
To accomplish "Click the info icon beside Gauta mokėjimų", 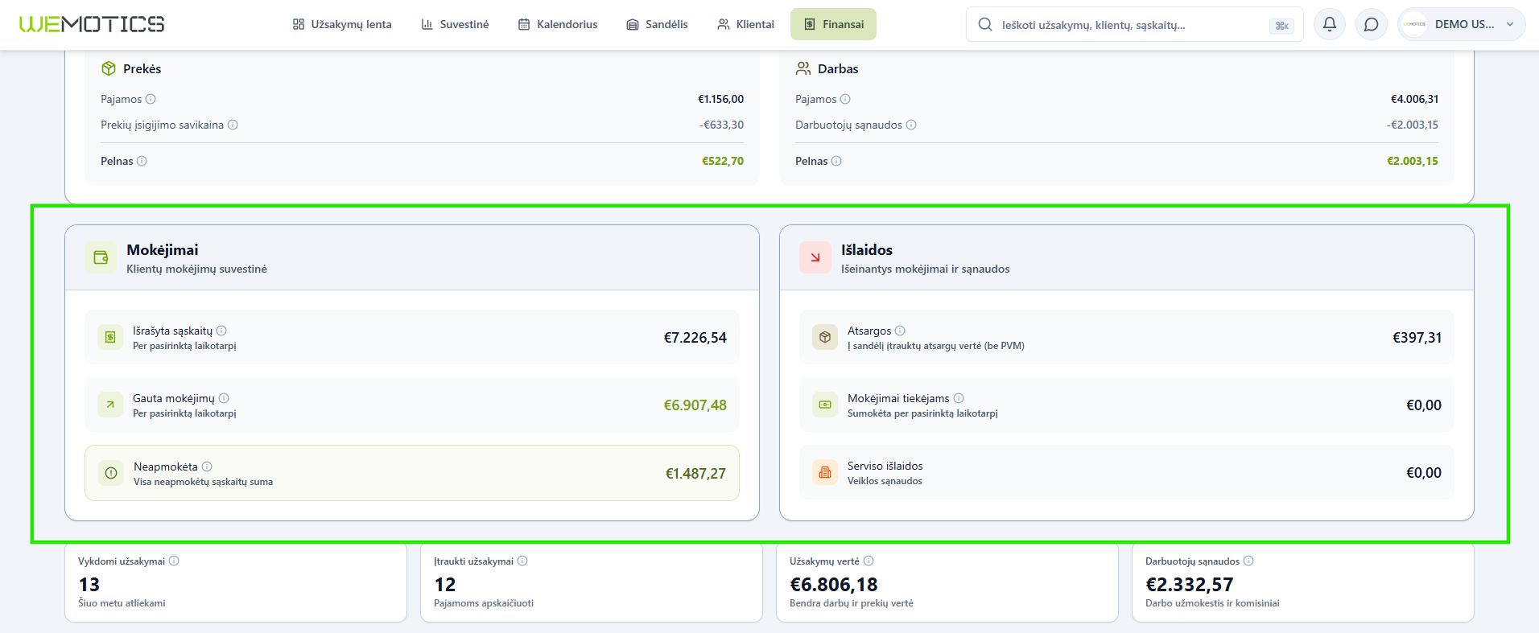I will (x=224, y=398).
